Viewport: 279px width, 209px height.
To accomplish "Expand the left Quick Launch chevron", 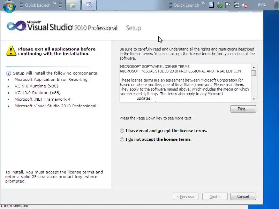I will [55, 3].
